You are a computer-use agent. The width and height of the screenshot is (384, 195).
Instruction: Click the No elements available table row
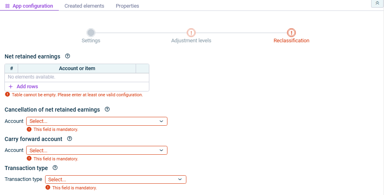(76, 77)
